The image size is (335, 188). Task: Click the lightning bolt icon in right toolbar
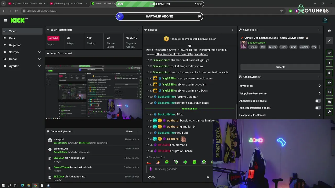[329, 63]
